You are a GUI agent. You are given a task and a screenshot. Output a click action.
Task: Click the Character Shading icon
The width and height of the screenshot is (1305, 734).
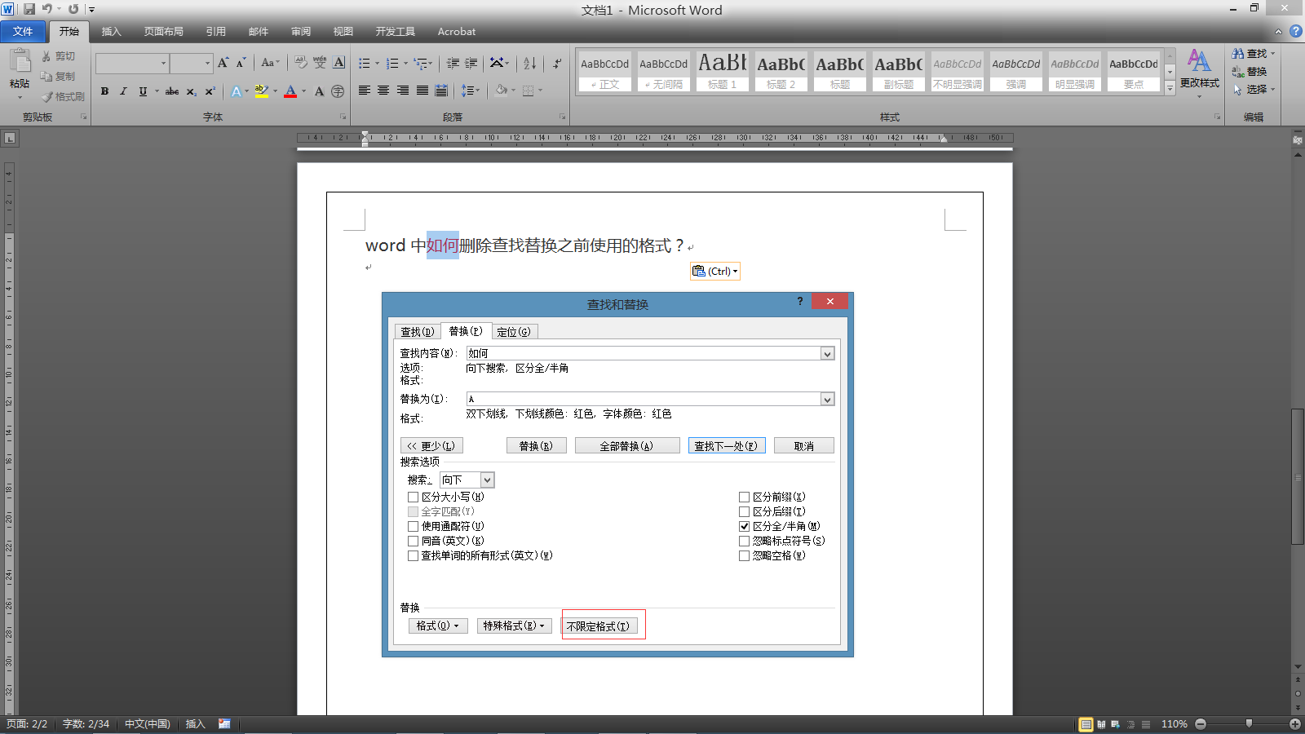(x=319, y=91)
